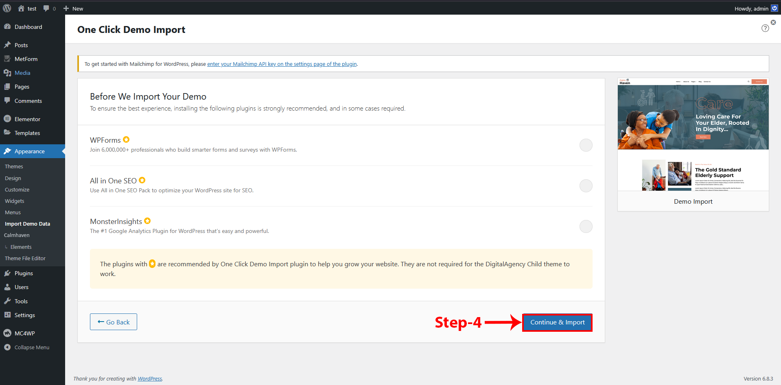
Task: Open the New content dropdown
Action: (x=73, y=9)
